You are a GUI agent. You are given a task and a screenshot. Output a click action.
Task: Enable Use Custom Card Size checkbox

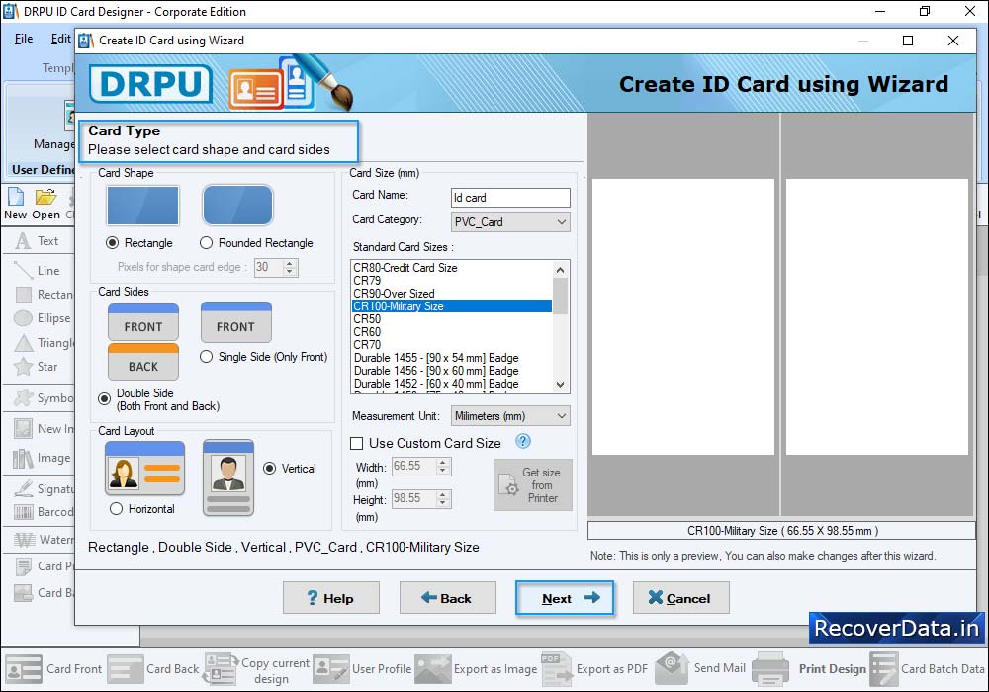(x=356, y=444)
